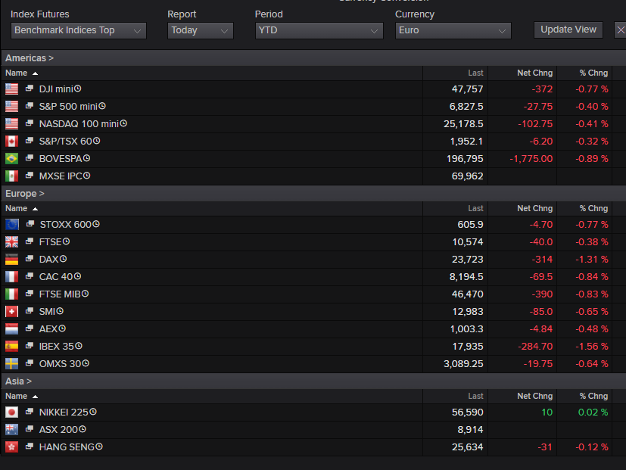Expand the Americas region header
The height and width of the screenshot is (470, 626).
click(x=30, y=58)
